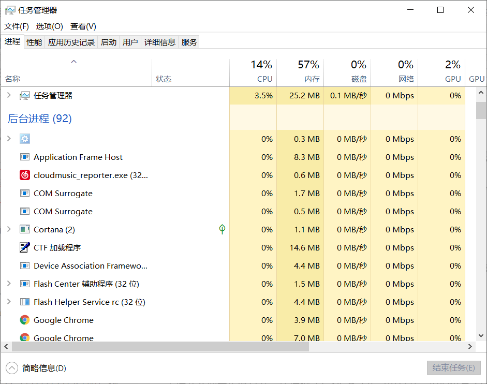Click the second COM Surrogate icon (0.5 MB)

pyautogui.click(x=24, y=211)
